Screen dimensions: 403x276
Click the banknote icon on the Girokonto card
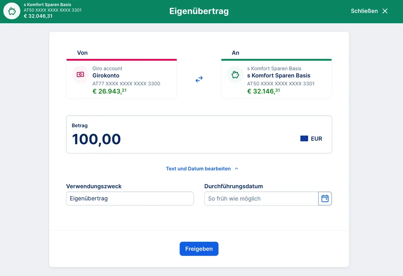click(x=80, y=75)
